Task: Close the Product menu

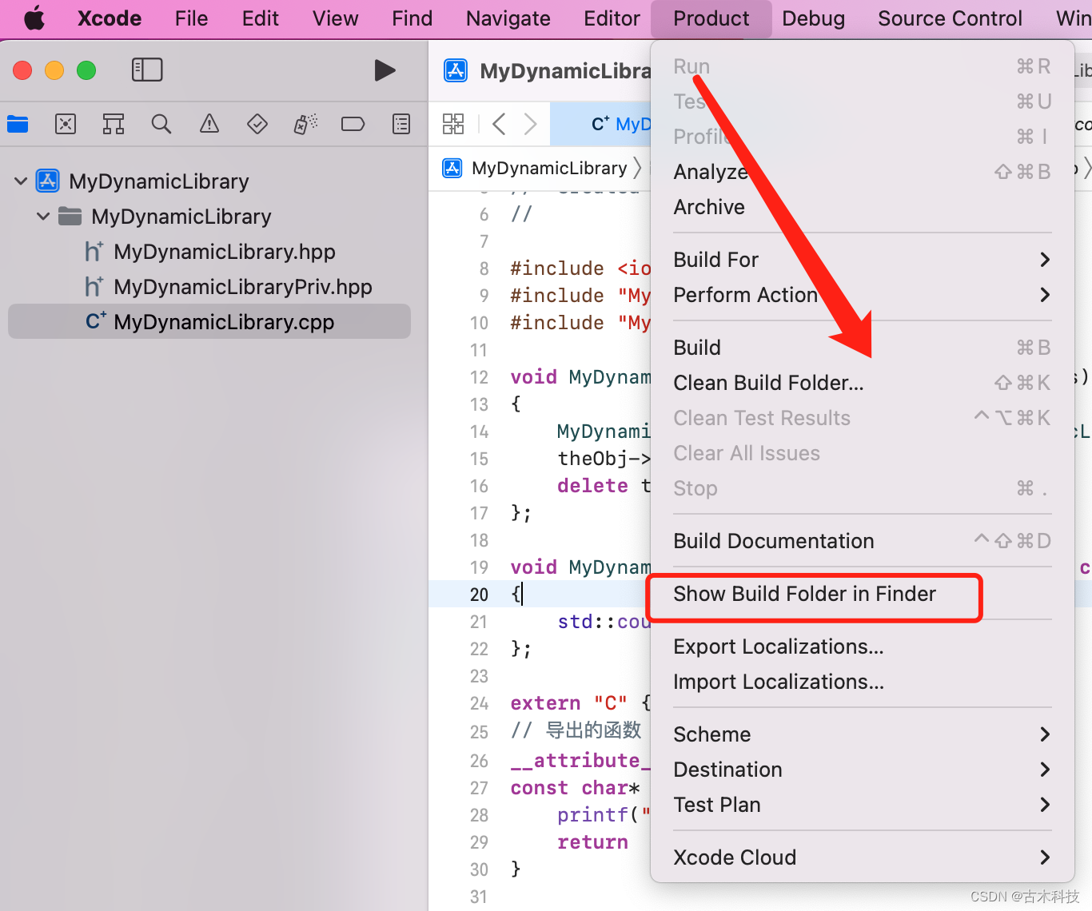Action: click(711, 18)
